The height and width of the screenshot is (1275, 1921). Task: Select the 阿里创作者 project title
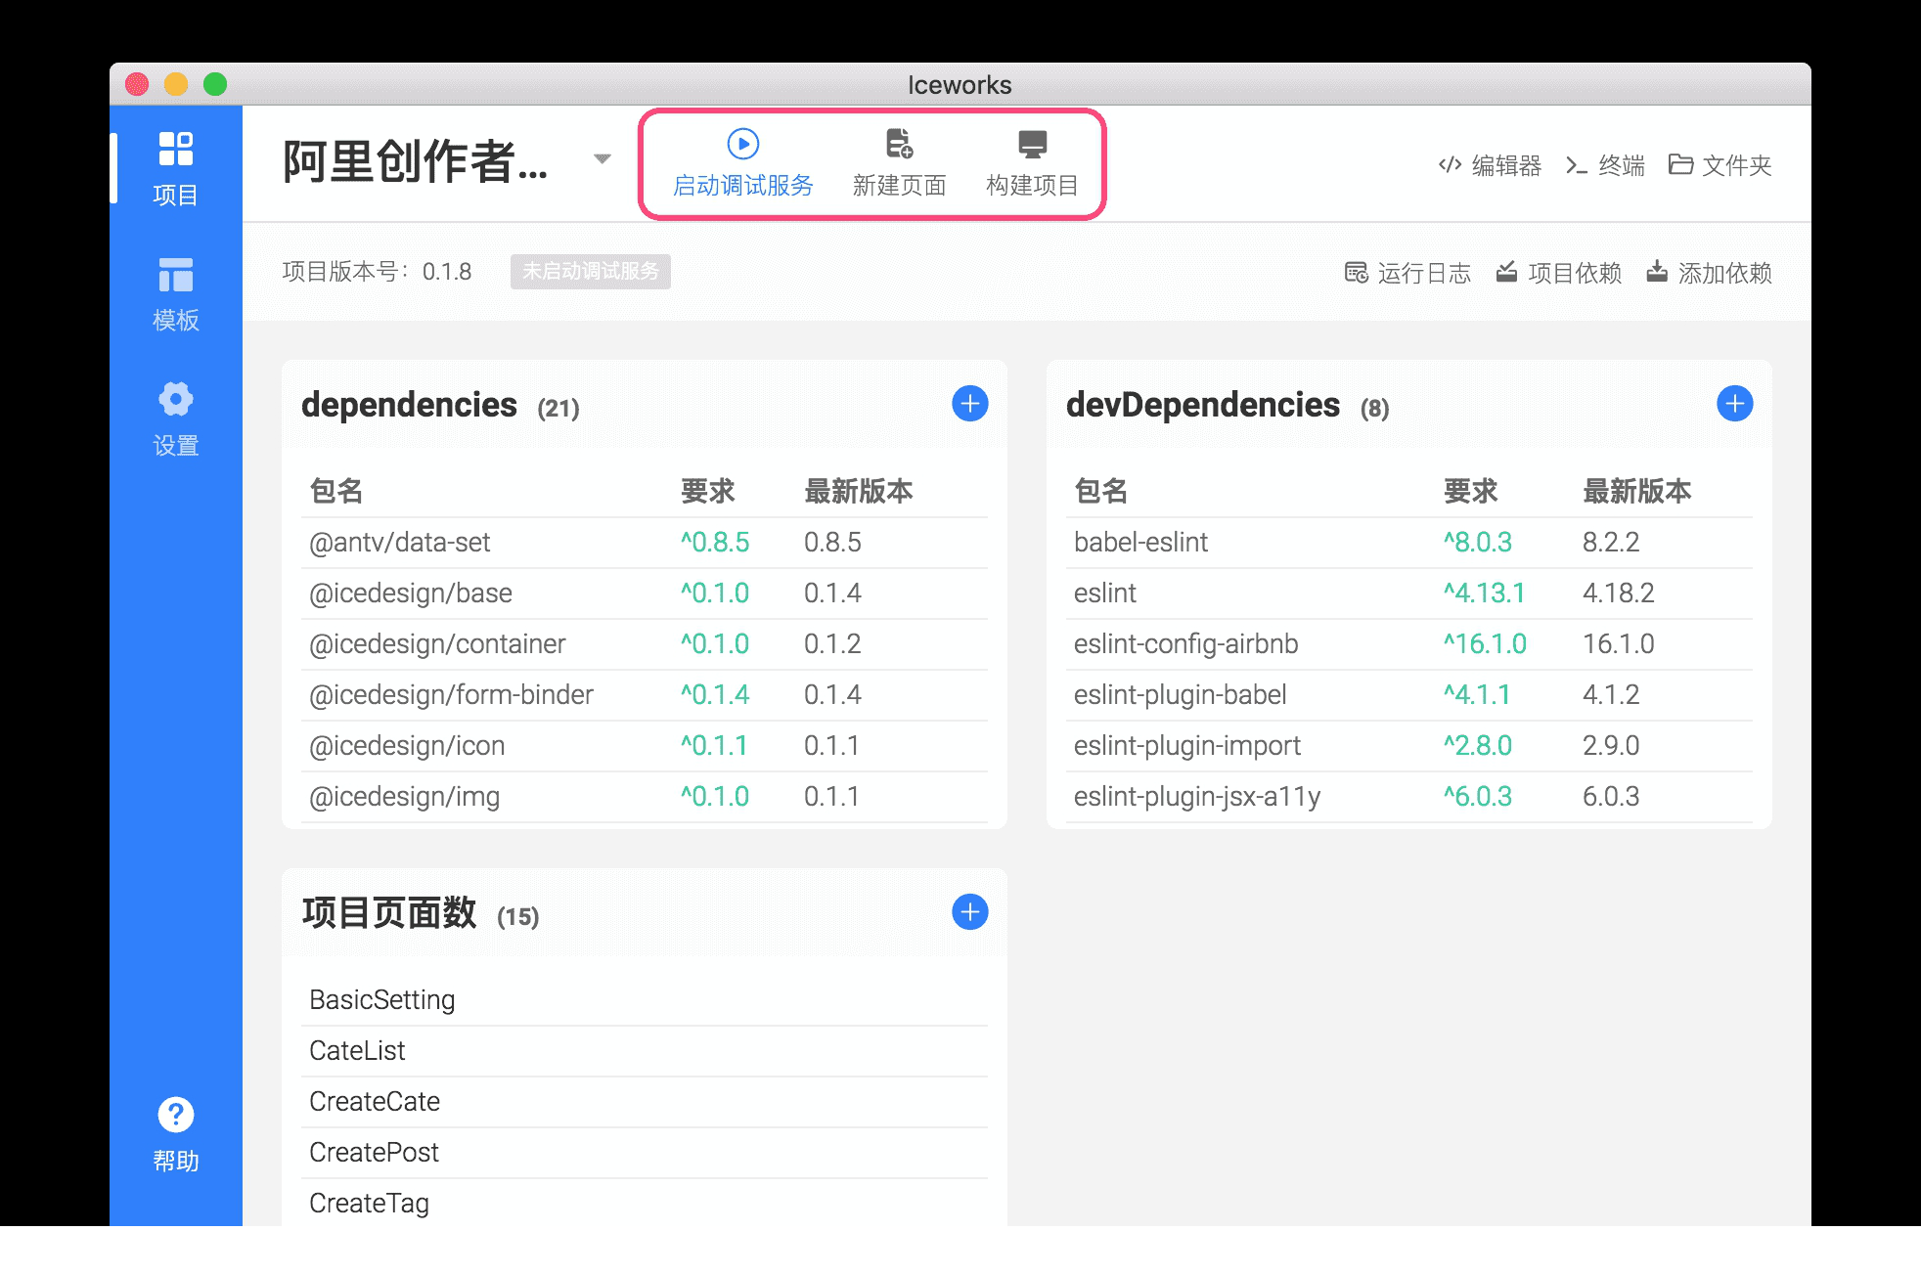pyautogui.click(x=416, y=161)
